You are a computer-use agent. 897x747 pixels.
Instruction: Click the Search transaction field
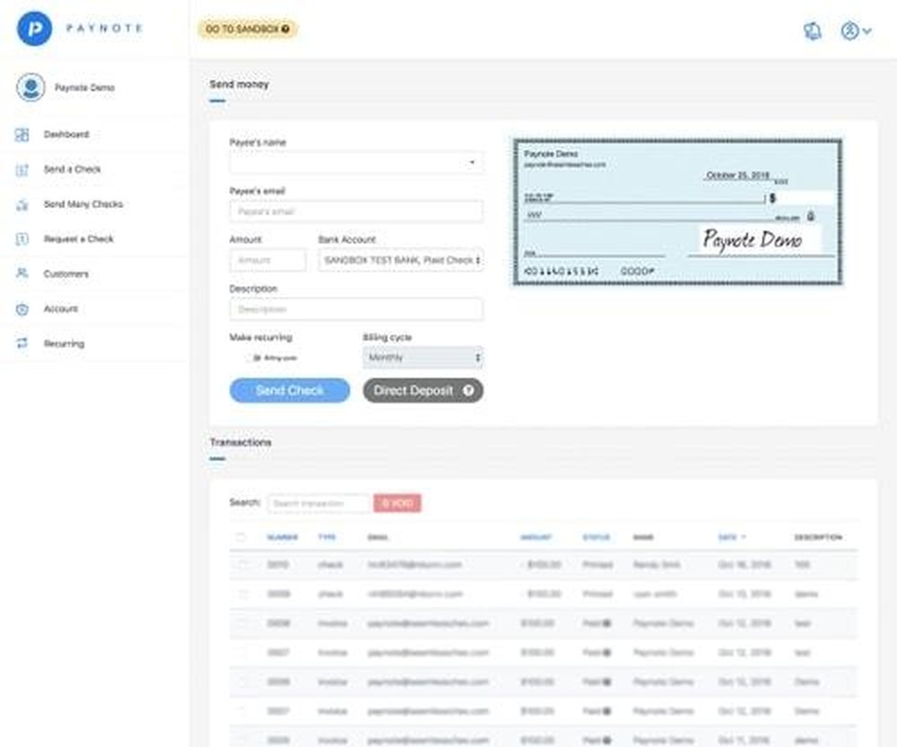click(318, 503)
